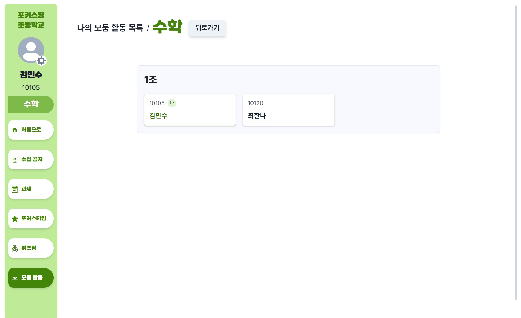Image resolution: width=521 pixels, height=318 pixels.
Task: Select the 과제 sidebar menu
Action: coord(31,189)
